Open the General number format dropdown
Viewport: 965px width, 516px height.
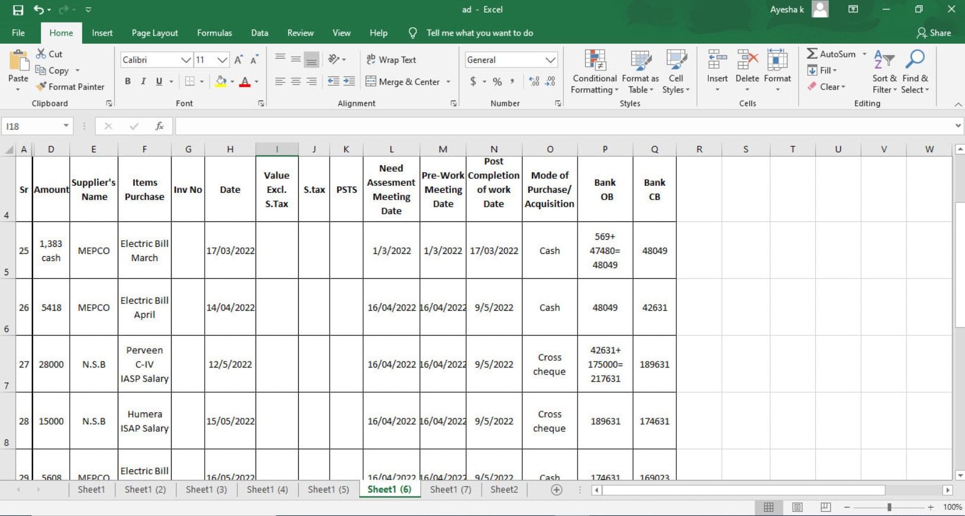click(550, 60)
